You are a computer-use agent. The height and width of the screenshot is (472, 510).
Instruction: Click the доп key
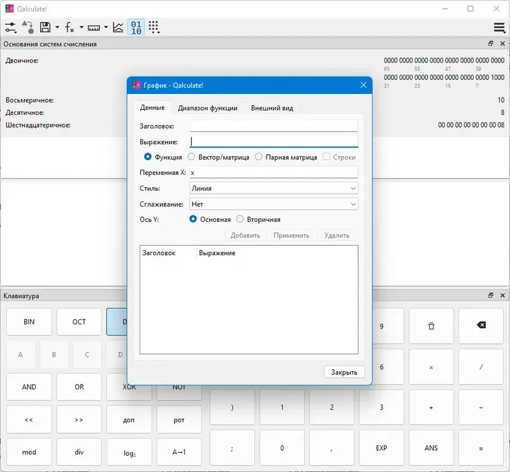point(129,420)
